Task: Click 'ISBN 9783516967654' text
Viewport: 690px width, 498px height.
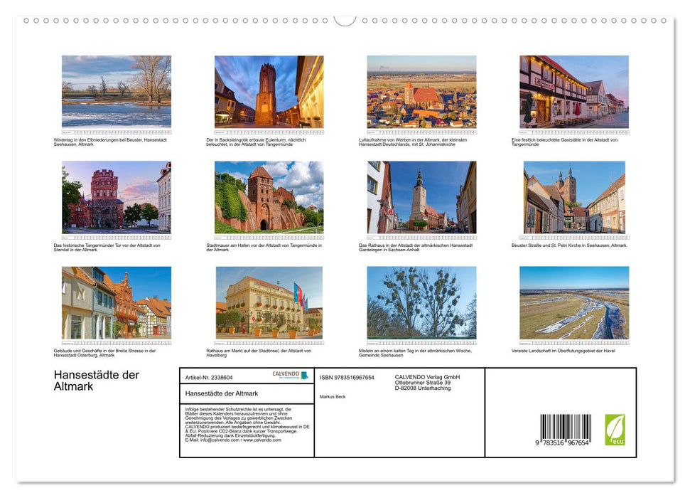Action: (x=347, y=378)
